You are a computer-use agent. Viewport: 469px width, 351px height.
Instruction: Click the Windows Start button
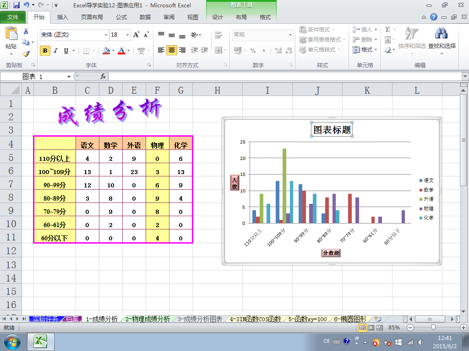12,342
